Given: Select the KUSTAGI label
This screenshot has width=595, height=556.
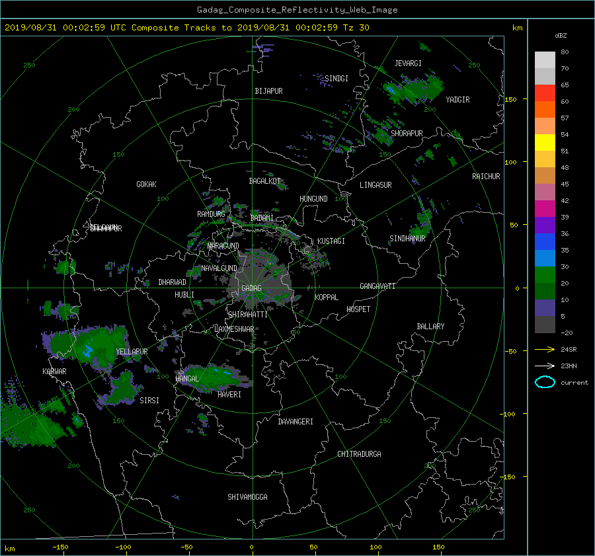Looking at the screenshot, I should pos(331,241).
